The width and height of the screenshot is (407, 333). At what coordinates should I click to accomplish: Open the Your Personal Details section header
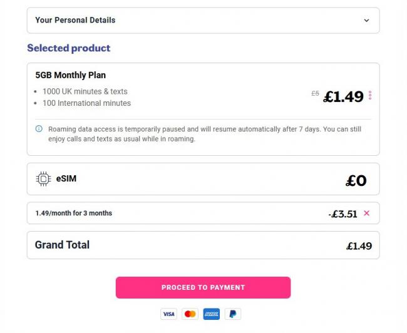point(75,20)
